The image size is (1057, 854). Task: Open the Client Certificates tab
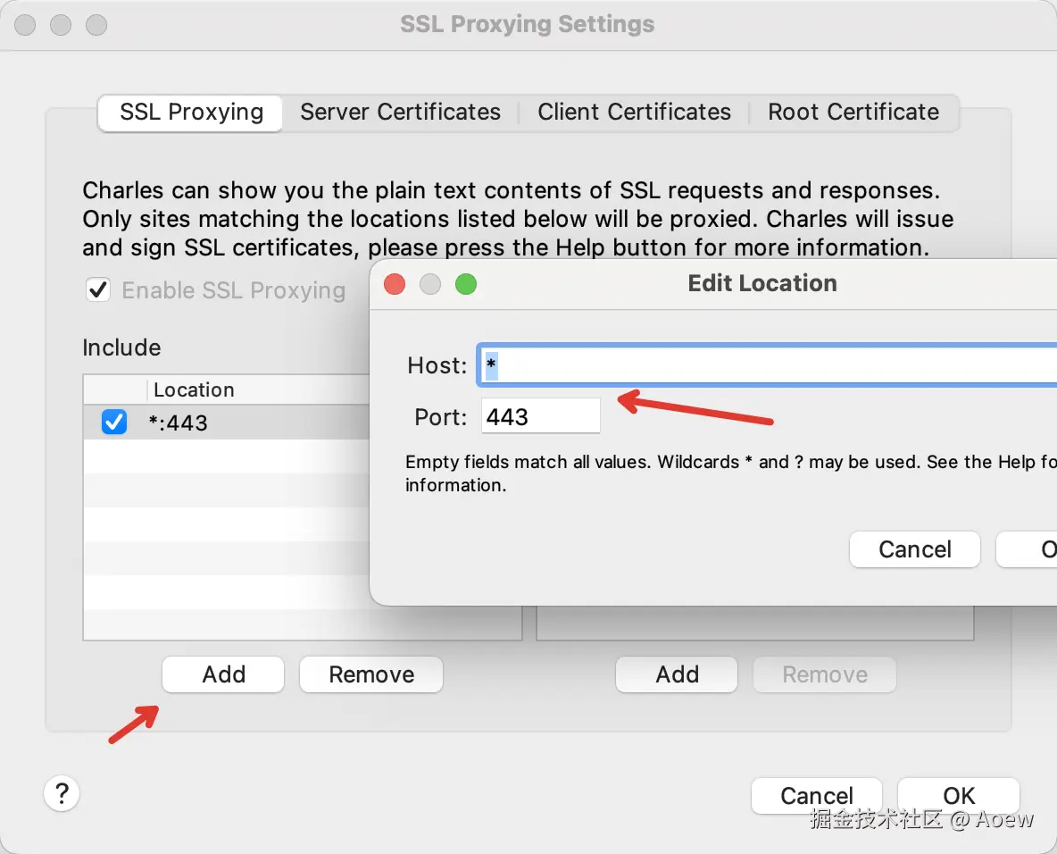[634, 112]
